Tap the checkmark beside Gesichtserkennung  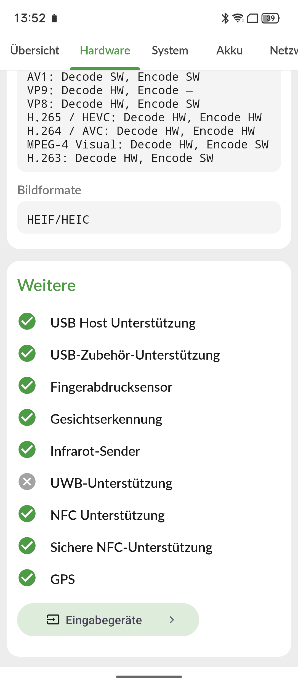click(x=27, y=418)
